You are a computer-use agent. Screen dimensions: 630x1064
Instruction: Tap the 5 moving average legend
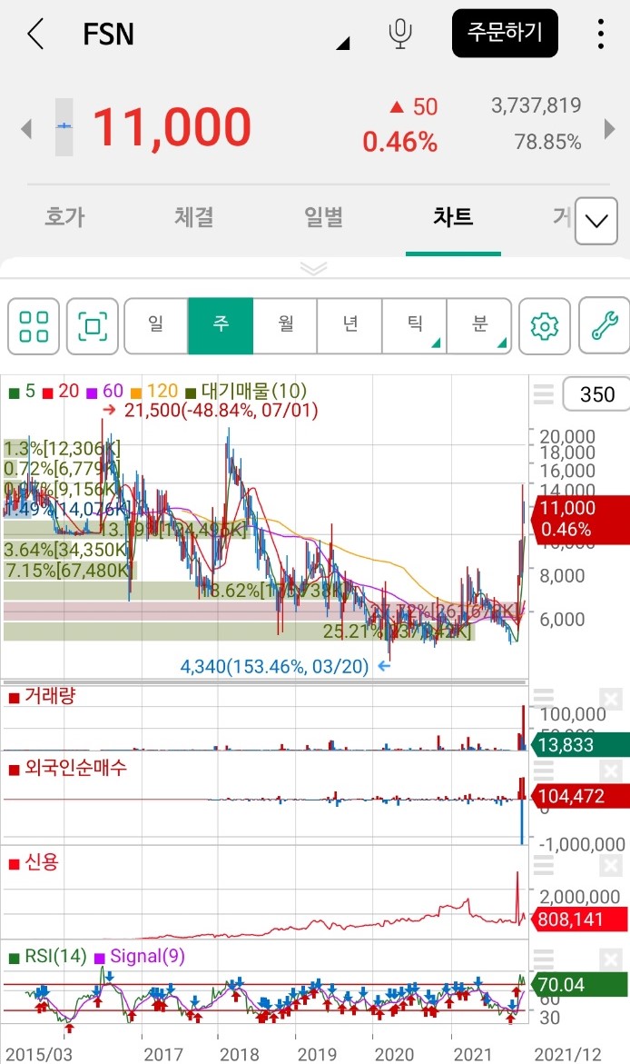click(x=22, y=391)
